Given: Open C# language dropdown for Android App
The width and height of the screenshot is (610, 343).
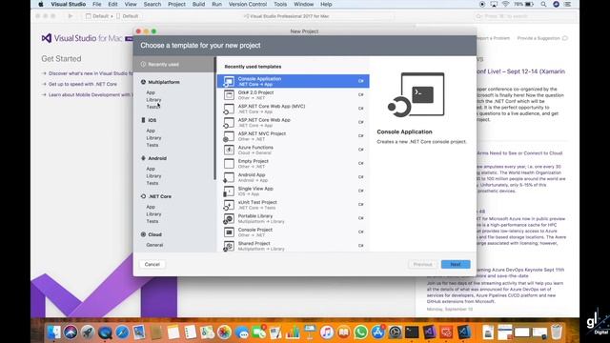Looking at the screenshot, I should click(x=361, y=177).
